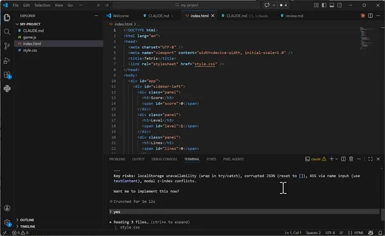
Task: Click the Explorer more actions ellipsis
Action: (x=96, y=16)
